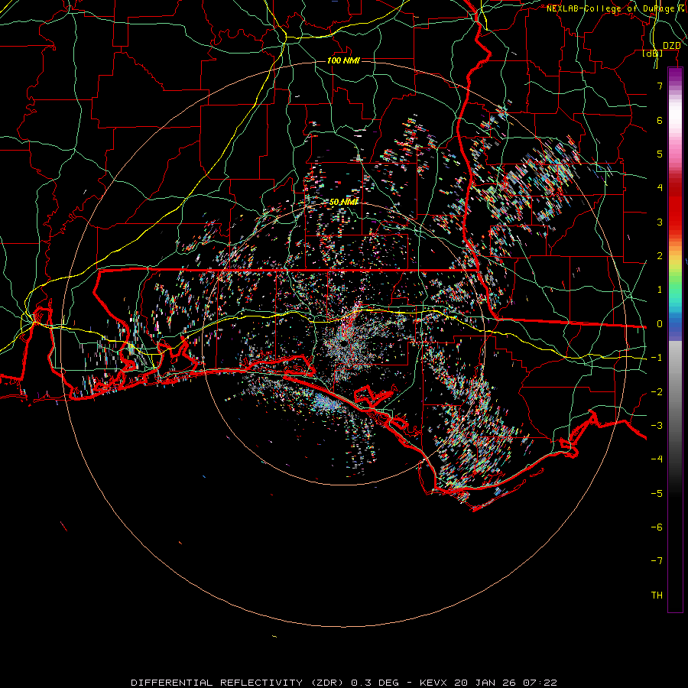Viewport: 688px width, 688px height.
Task: Click the -2 scale value
Action: pyautogui.click(x=657, y=392)
